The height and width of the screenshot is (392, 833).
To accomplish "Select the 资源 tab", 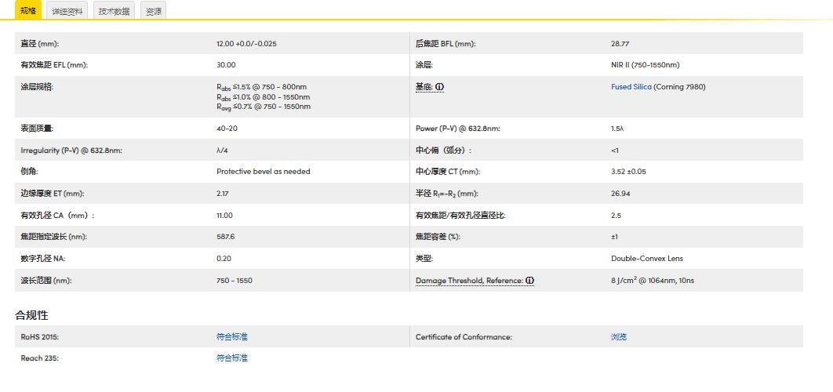I will tap(154, 12).
